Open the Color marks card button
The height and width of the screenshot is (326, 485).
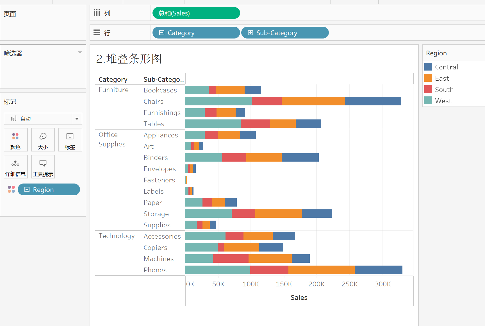click(16, 140)
